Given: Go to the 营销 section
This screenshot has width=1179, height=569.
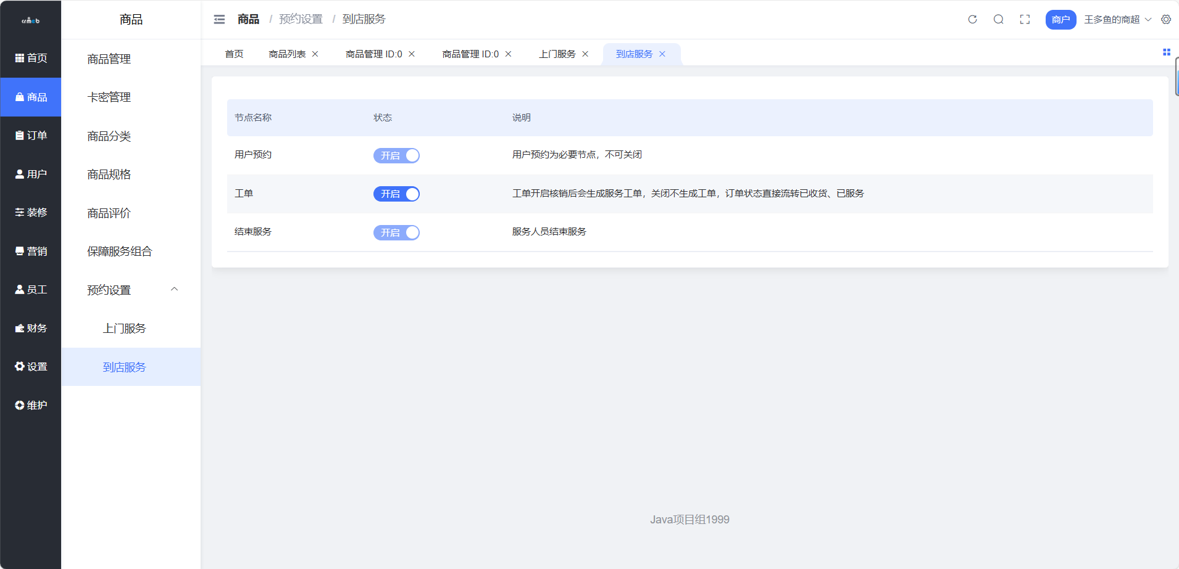Looking at the screenshot, I should (31, 250).
